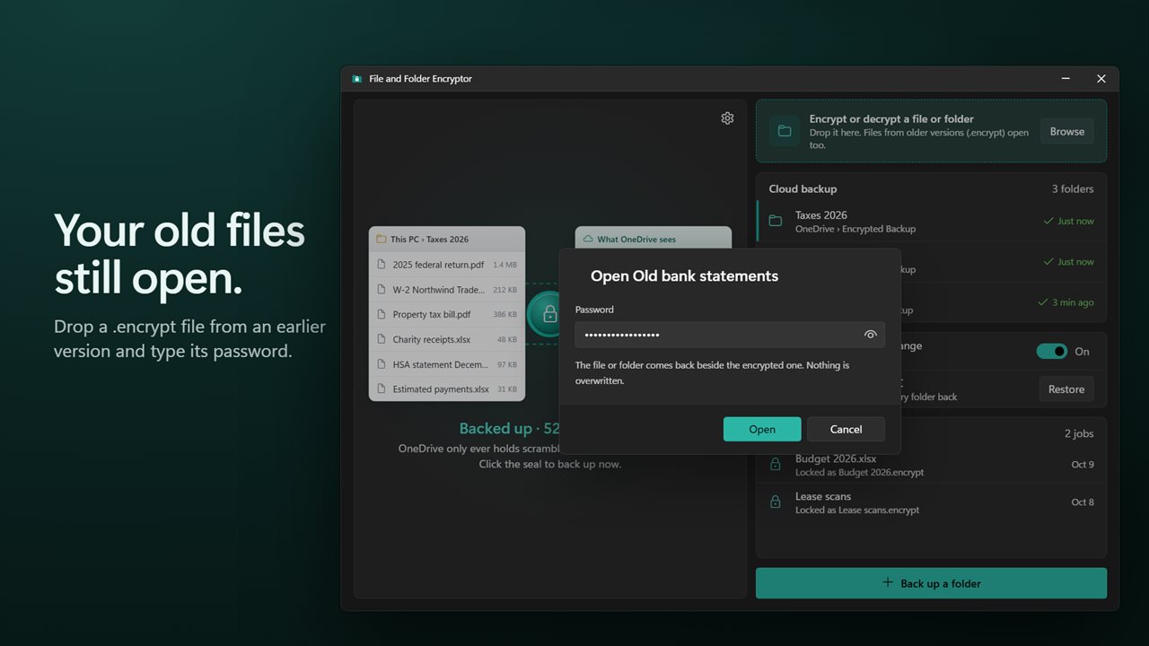Click the File and Folder Encryptor app icon

tap(356, 79)
